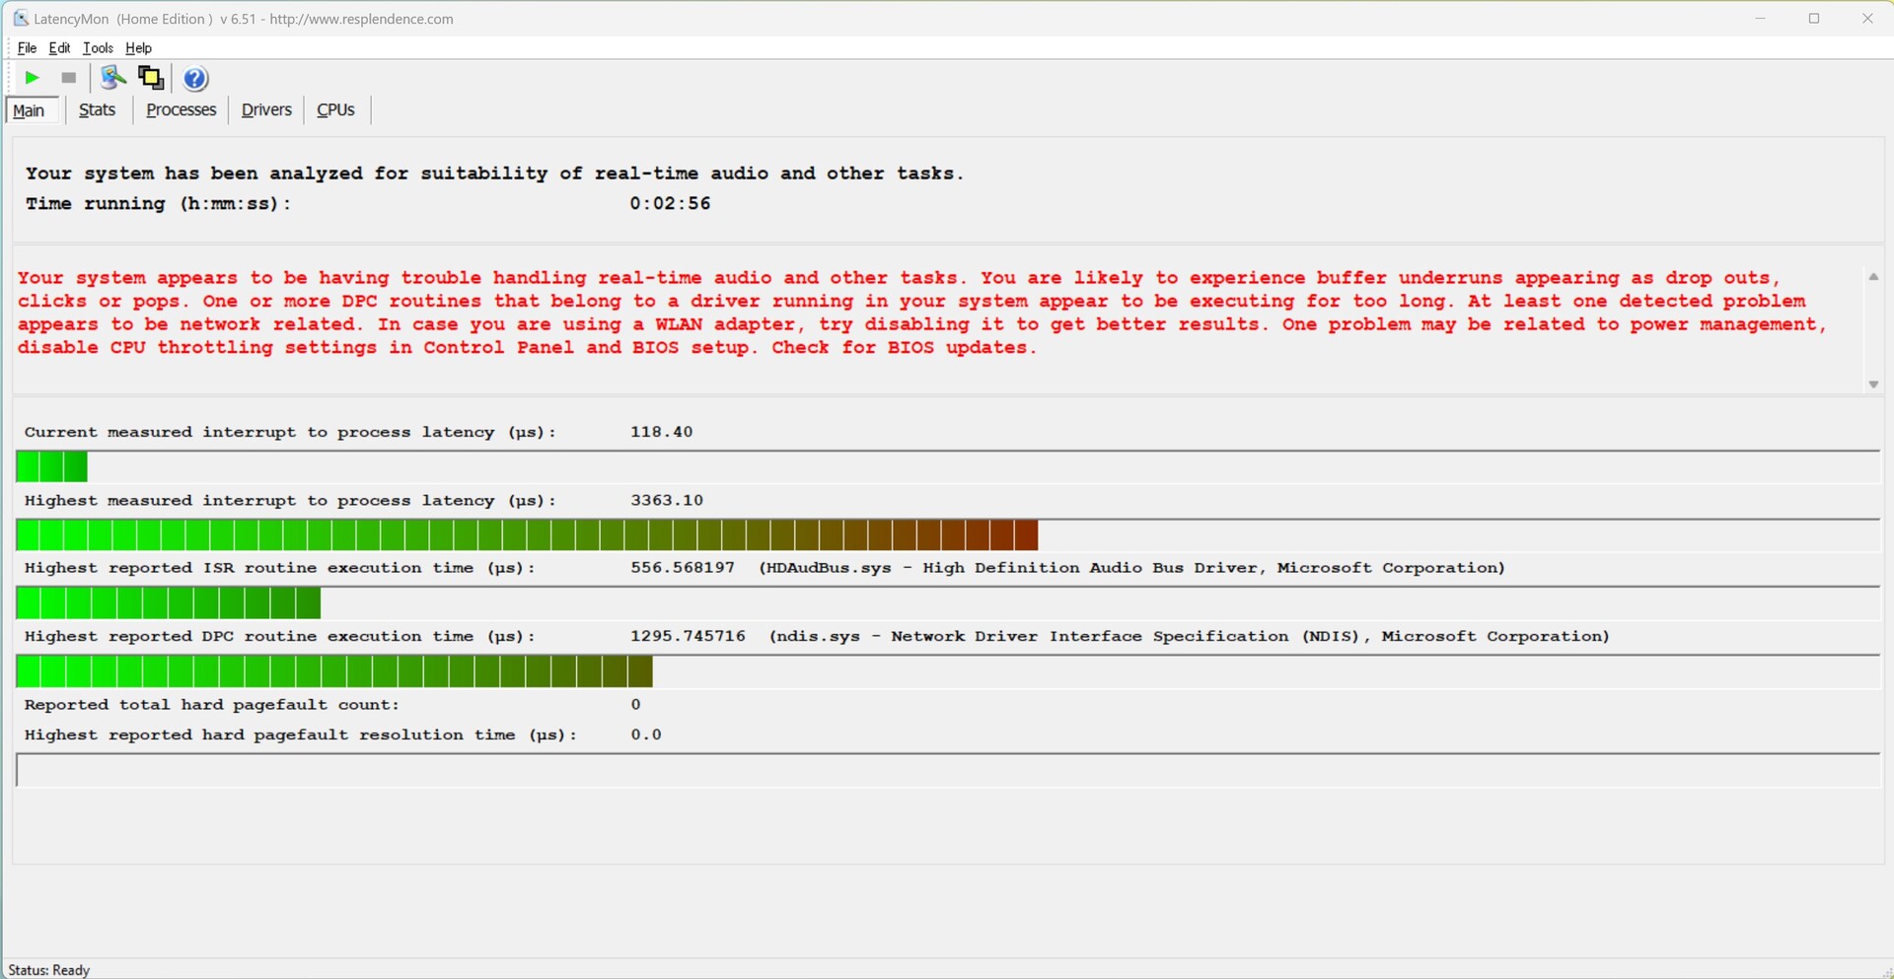Switch to the Processes tab

coord(181,110)
